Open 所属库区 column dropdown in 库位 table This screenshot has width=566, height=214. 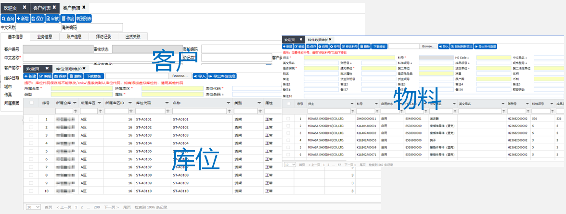[x=99, y=103]
